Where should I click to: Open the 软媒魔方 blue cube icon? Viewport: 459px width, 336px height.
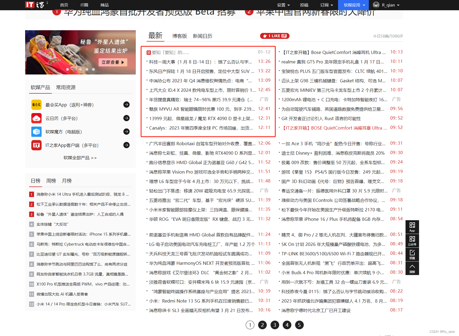(36, 132)
